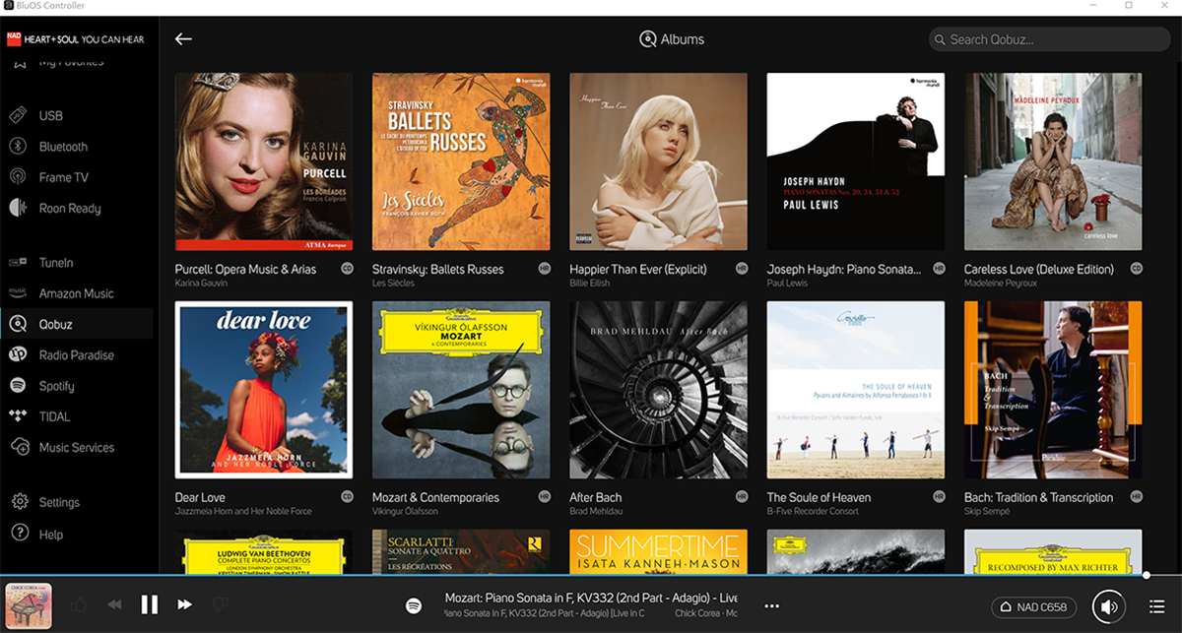Click HR badge on After Bach

[742, 496]
